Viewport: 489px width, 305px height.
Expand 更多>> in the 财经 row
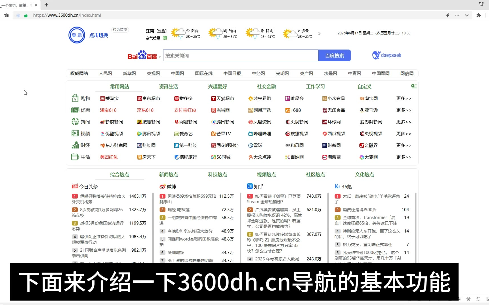(x=404, y=145)
